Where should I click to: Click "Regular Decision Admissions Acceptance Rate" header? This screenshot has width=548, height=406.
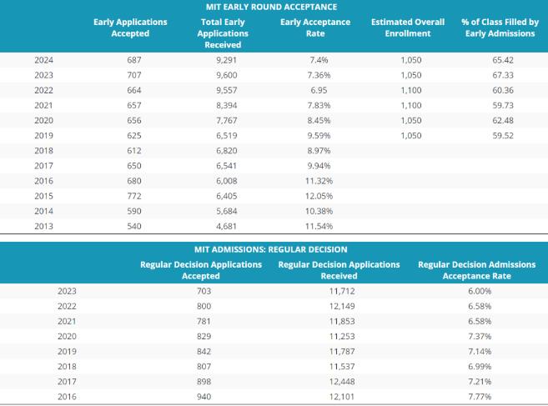pyautogui.click(x=477, y=270)
